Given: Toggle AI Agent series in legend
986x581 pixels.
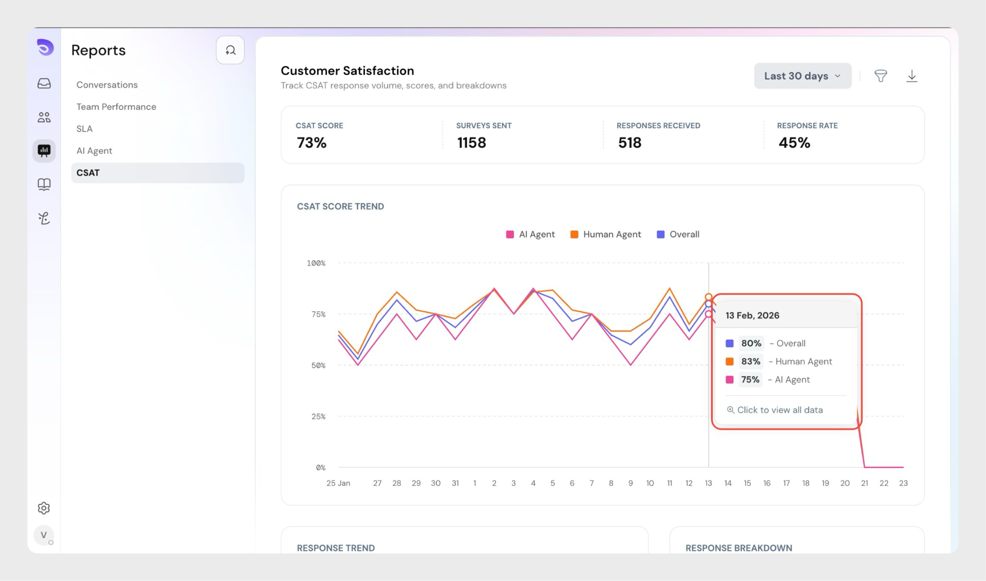Looking at the screenshot, I should coord(531,235).
